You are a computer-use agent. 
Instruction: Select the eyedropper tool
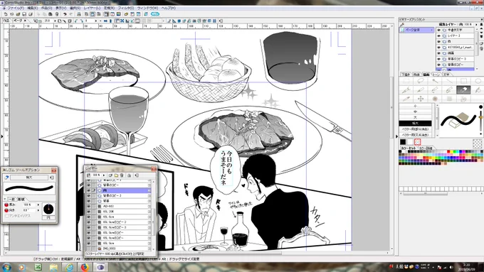click(x=406, y=99)
